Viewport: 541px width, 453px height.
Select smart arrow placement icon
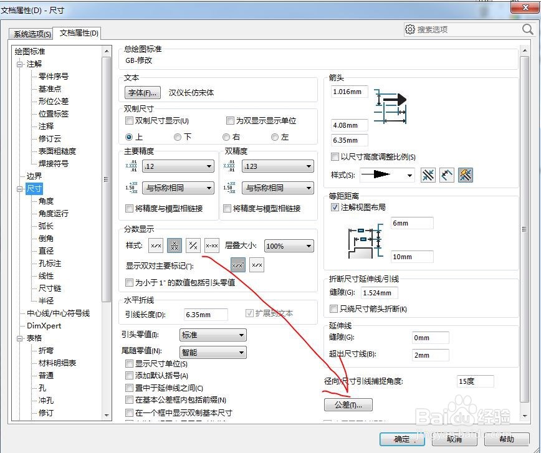pos(466,175)
